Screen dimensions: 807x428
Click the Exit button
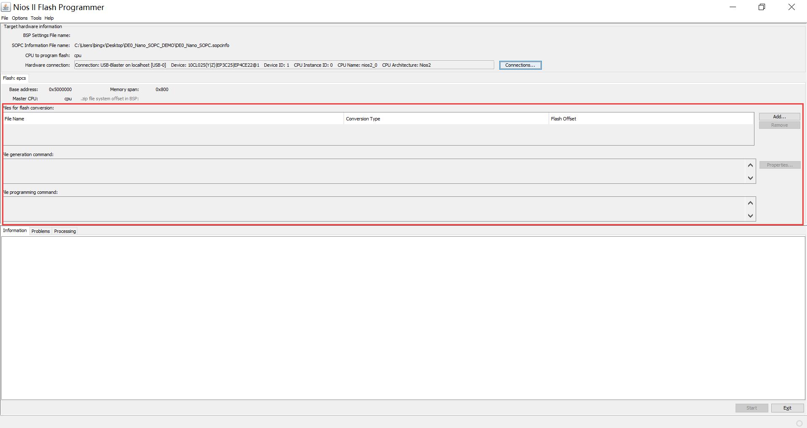[x=787, y=408]
